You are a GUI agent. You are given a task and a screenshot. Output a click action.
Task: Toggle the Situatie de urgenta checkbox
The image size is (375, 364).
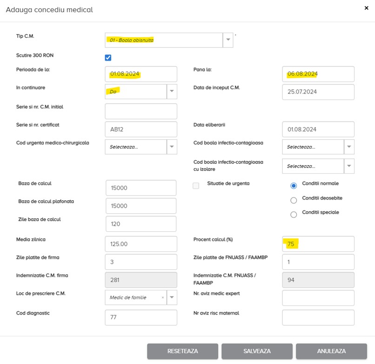coord(196,186)
